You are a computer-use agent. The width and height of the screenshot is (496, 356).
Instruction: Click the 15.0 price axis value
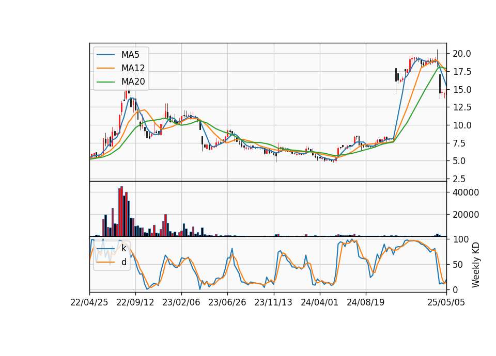tap(462, 89)
